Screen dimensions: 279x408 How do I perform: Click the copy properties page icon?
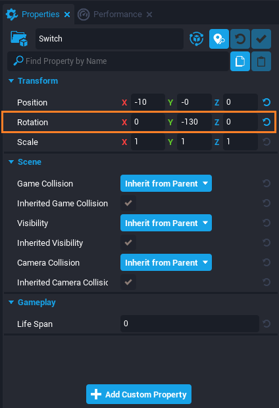pyautogui.click(x=240, y=61)
